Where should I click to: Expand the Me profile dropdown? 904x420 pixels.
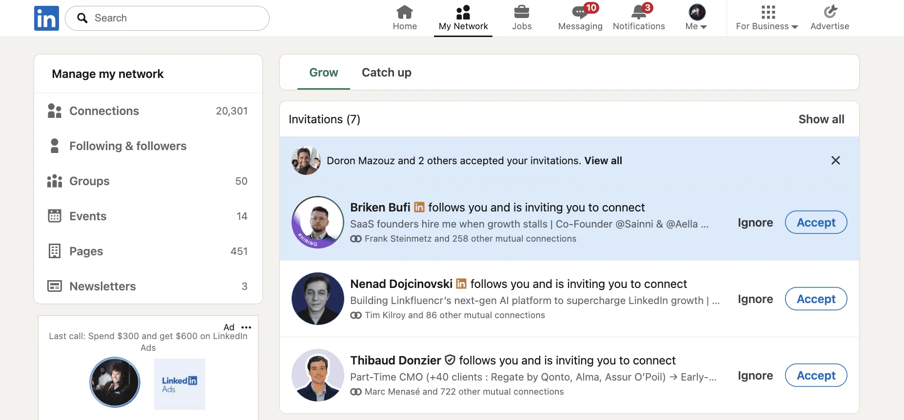(696, 18)
